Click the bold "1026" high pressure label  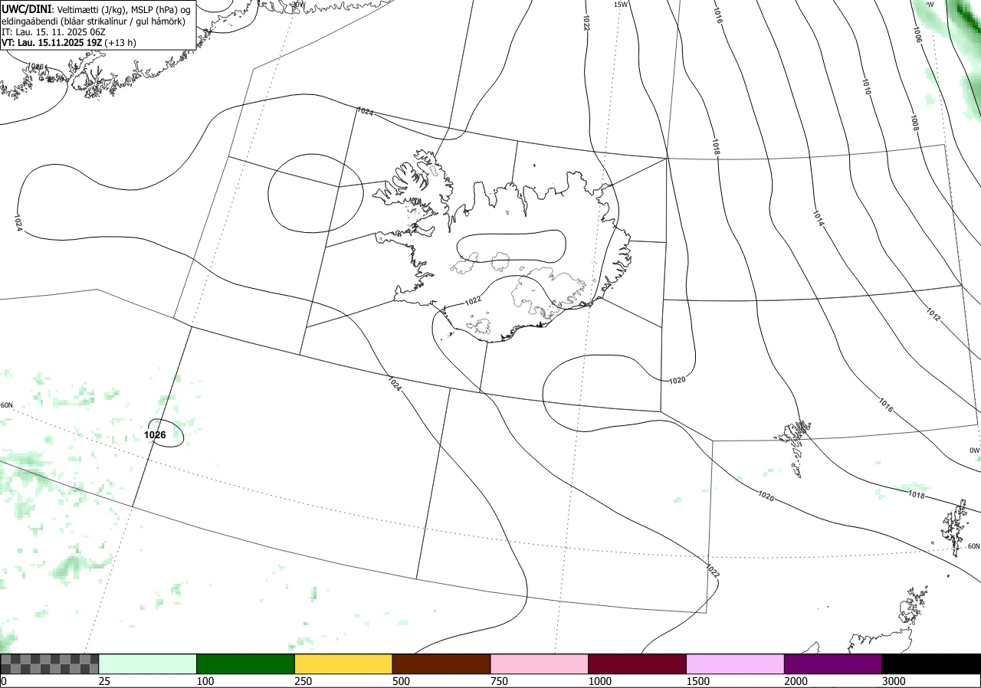pyautogui.click(x=155, y=434)
